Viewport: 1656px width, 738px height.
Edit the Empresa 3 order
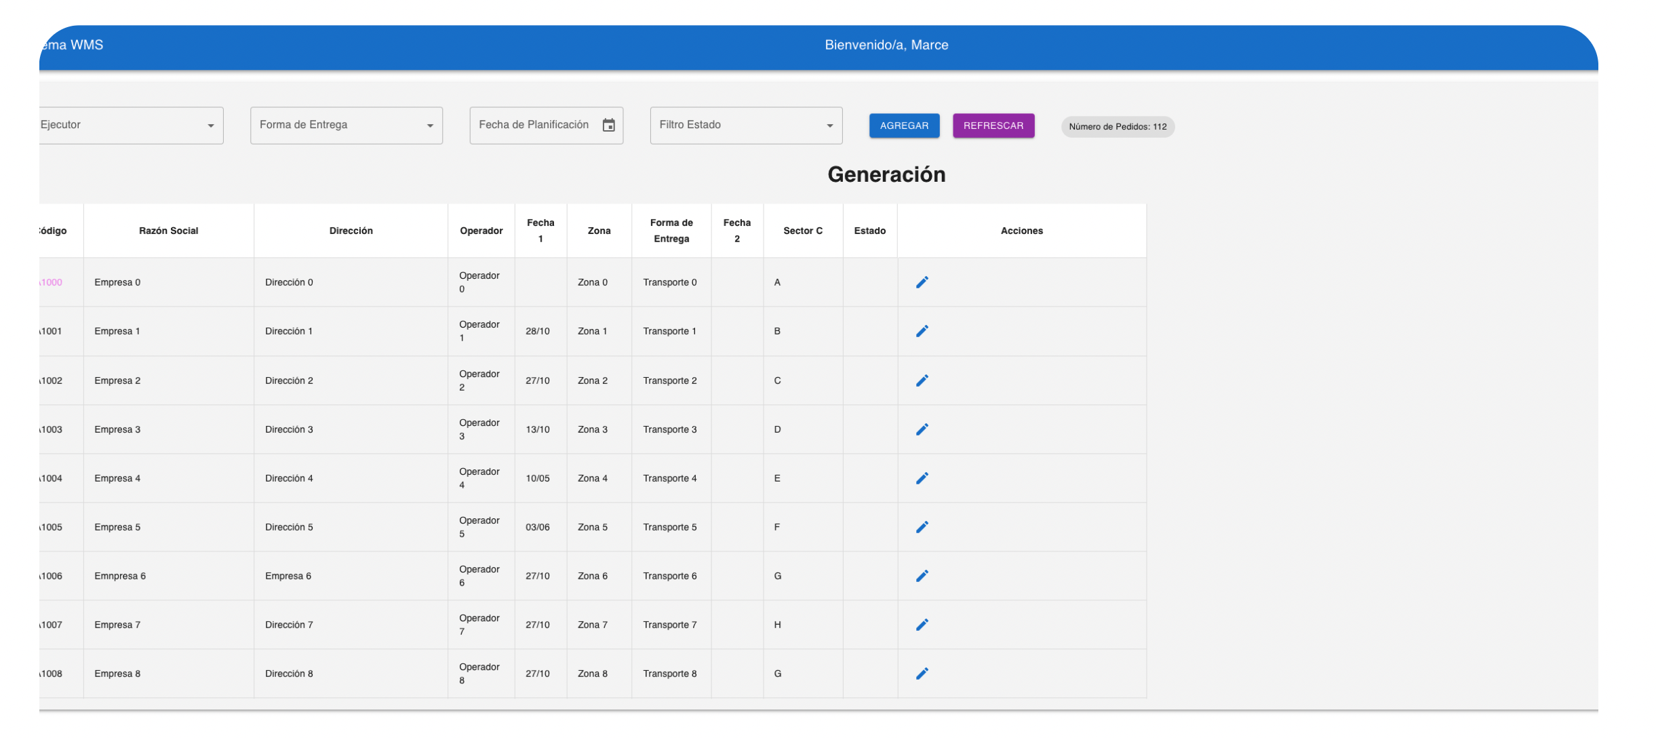point(922,429)
